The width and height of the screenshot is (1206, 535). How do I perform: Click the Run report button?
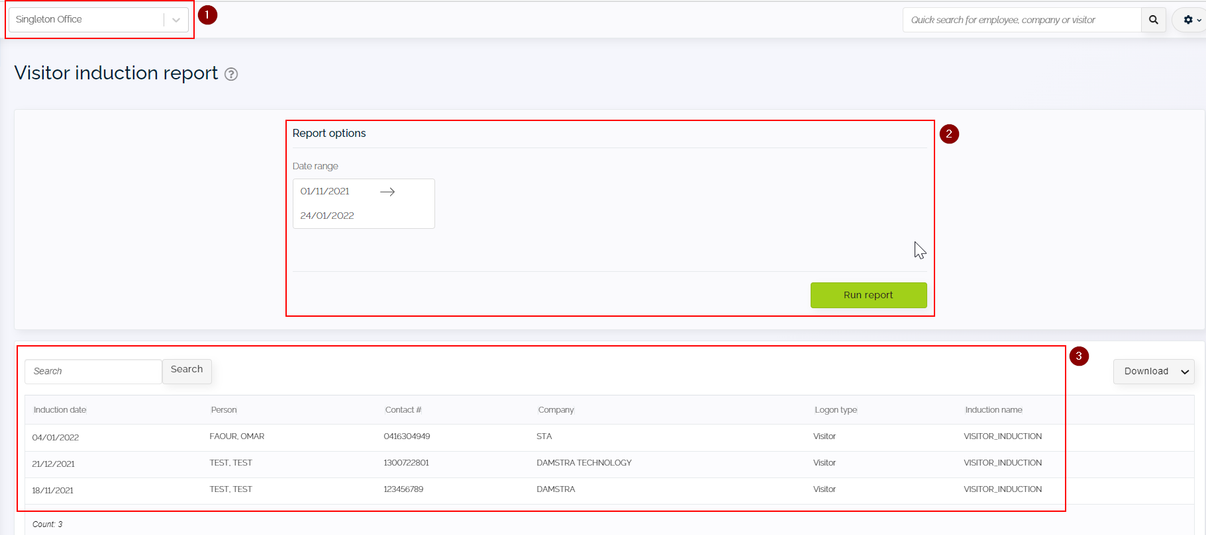tap(868, 295)
